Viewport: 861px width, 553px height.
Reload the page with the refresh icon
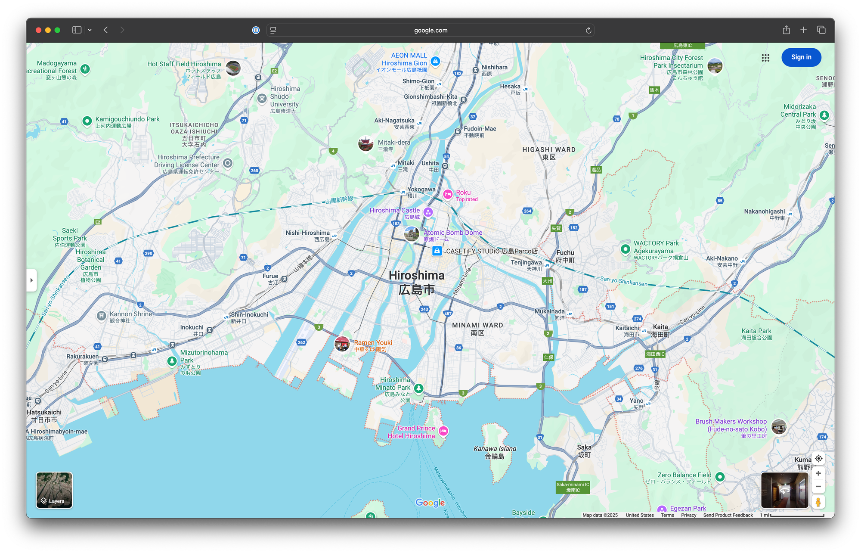588,30
